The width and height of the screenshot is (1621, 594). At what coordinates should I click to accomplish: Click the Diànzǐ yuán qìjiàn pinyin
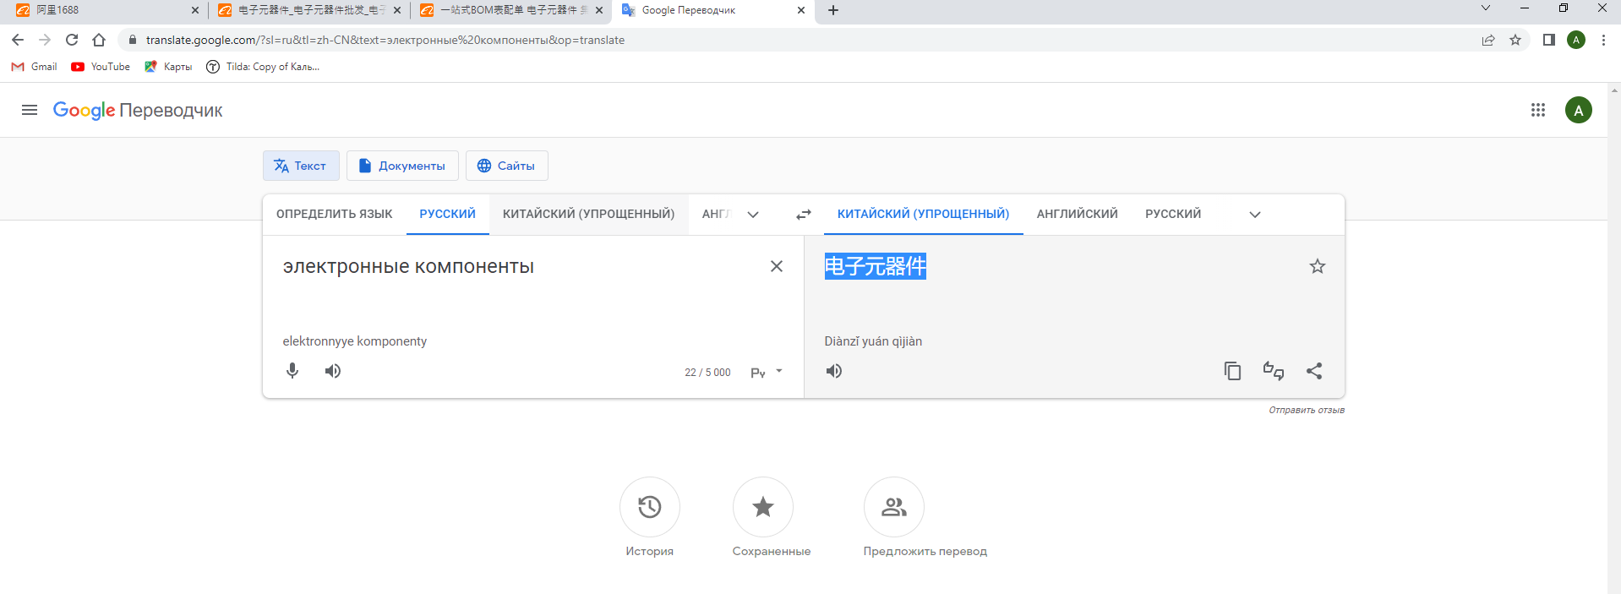(x=873, y=341)
